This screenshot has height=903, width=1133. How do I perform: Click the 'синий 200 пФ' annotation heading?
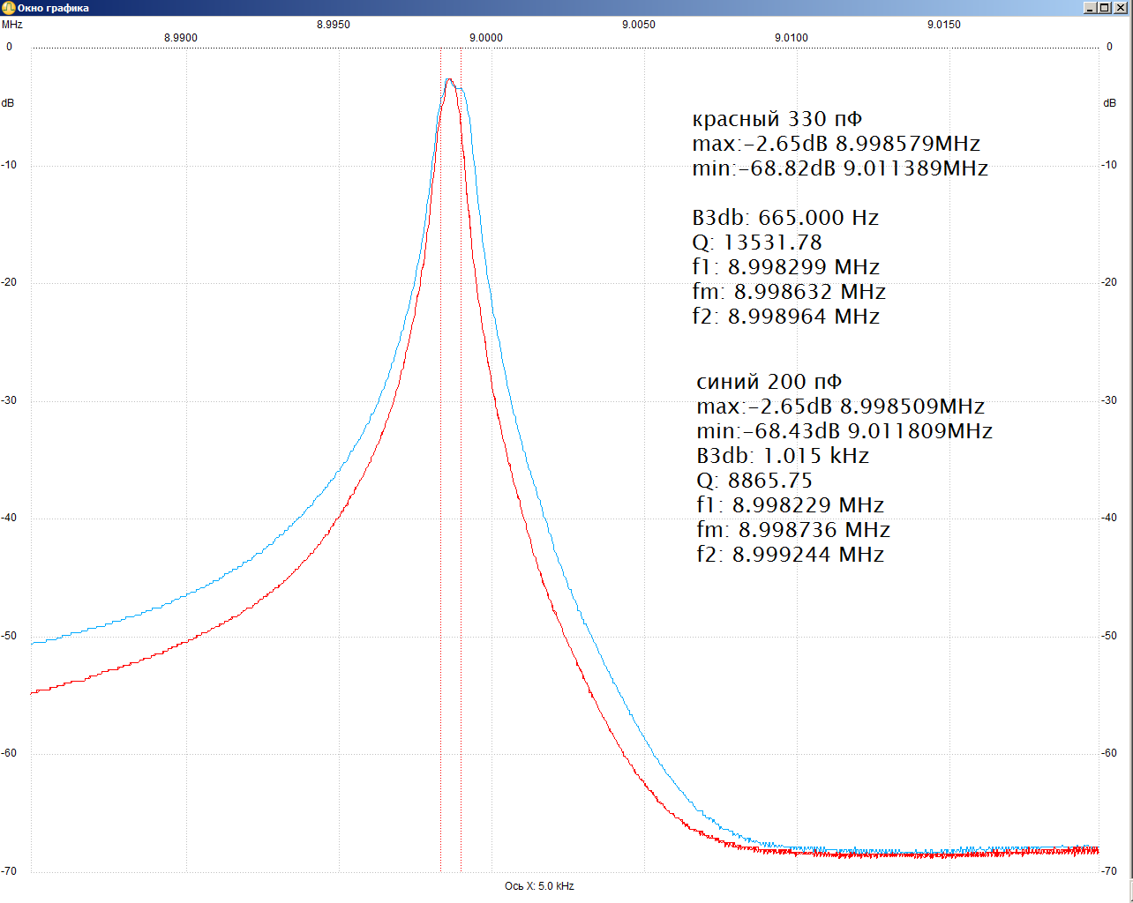[769, 382]
